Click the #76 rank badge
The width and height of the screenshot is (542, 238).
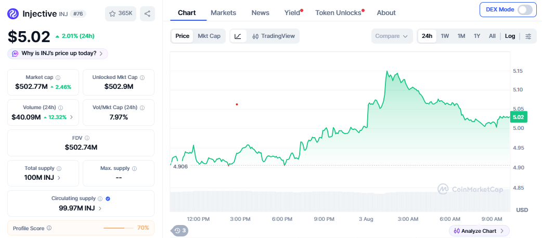78,14
